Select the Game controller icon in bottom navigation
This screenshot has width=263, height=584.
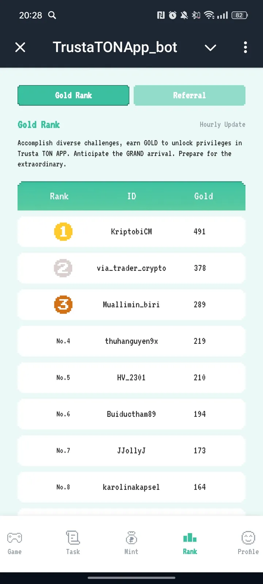14,537
